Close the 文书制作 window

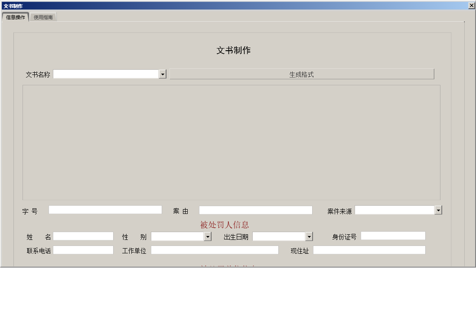point(472,5)
